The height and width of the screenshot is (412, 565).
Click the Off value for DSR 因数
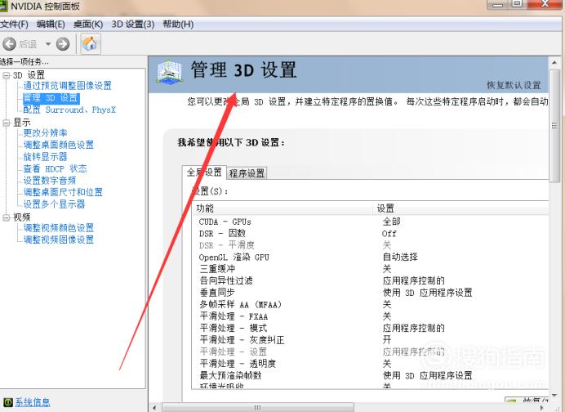pyautogui.click(x=389, y=234)
